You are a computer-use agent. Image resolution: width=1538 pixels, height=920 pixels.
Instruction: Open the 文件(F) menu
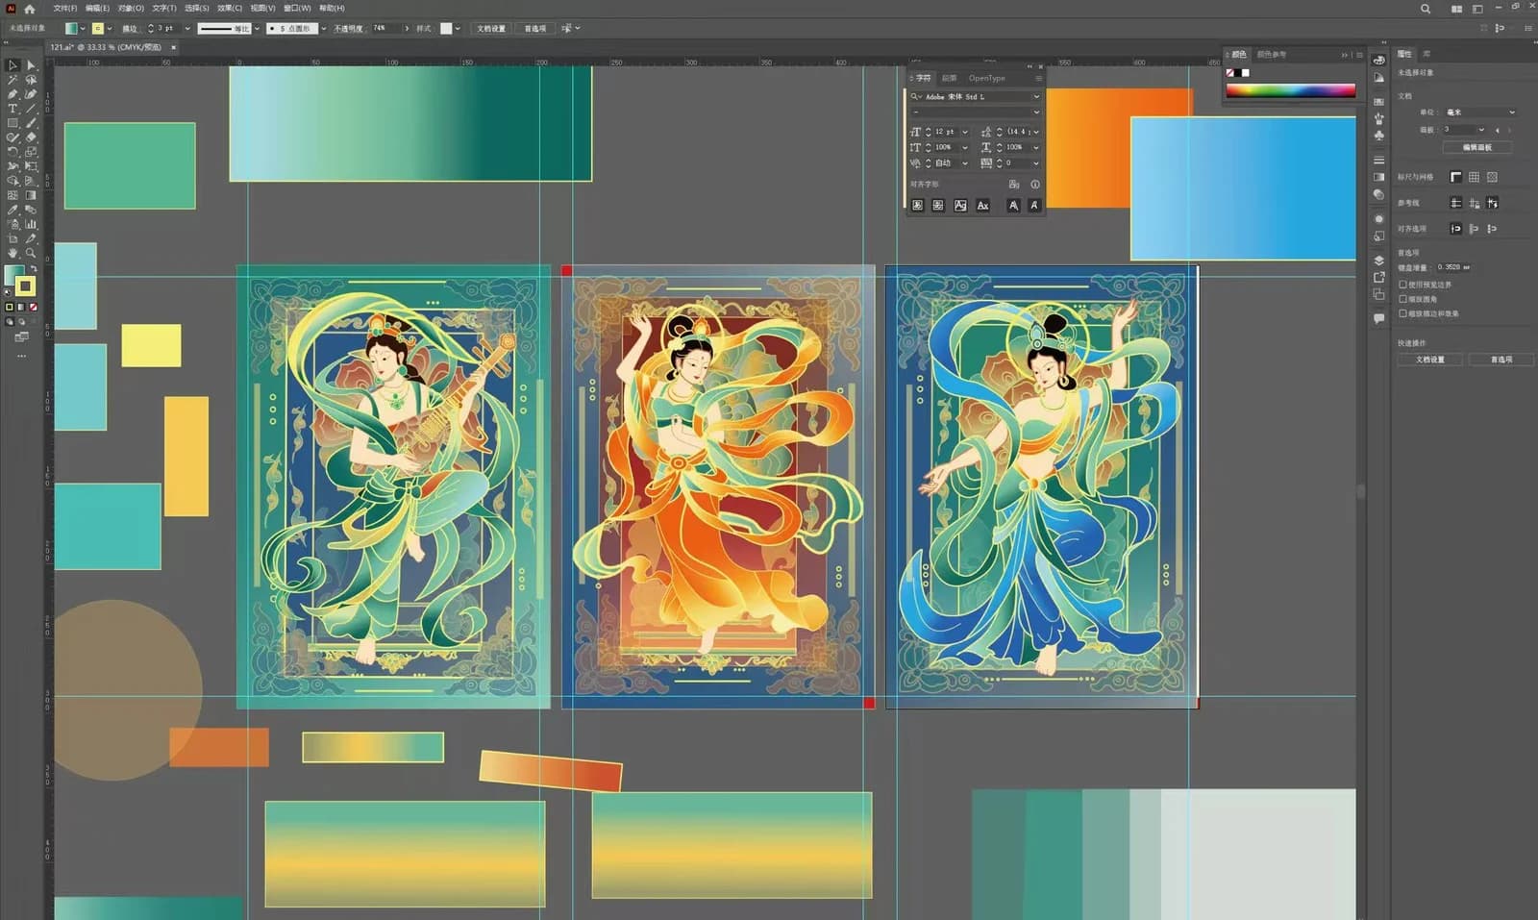(65, 8)
